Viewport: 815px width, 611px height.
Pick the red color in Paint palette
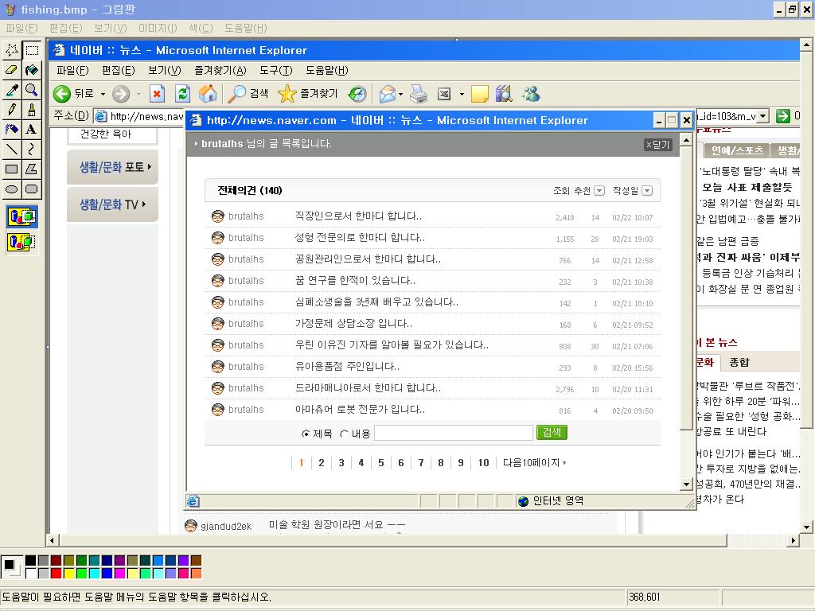(56, 573)
